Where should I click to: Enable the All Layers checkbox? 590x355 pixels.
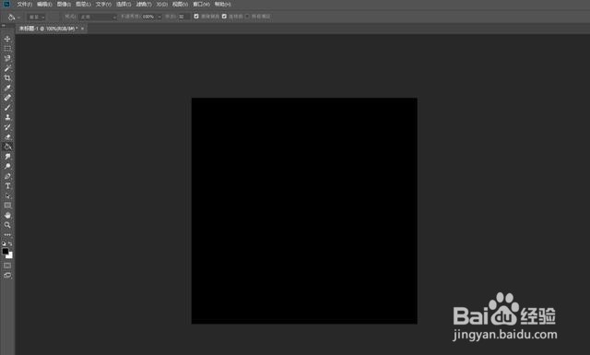click(248, 17)
